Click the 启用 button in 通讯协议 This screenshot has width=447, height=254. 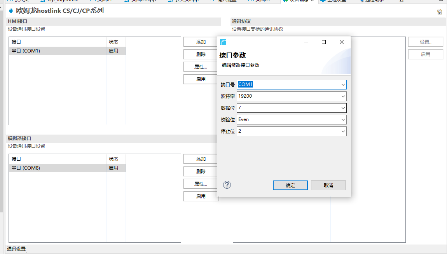pyautogui.click(x=426, y=54)
